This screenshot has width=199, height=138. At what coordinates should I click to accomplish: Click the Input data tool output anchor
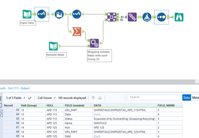tap(33, 14)
